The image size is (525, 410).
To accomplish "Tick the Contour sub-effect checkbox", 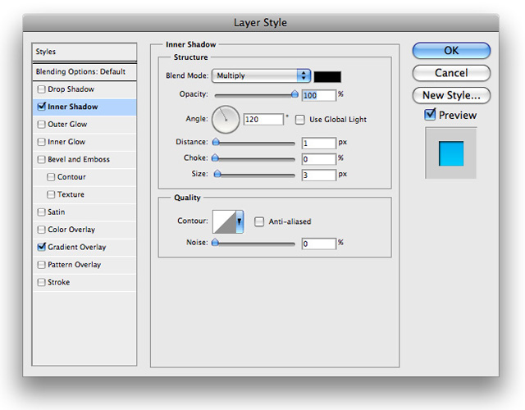I will tap(51, 177).
